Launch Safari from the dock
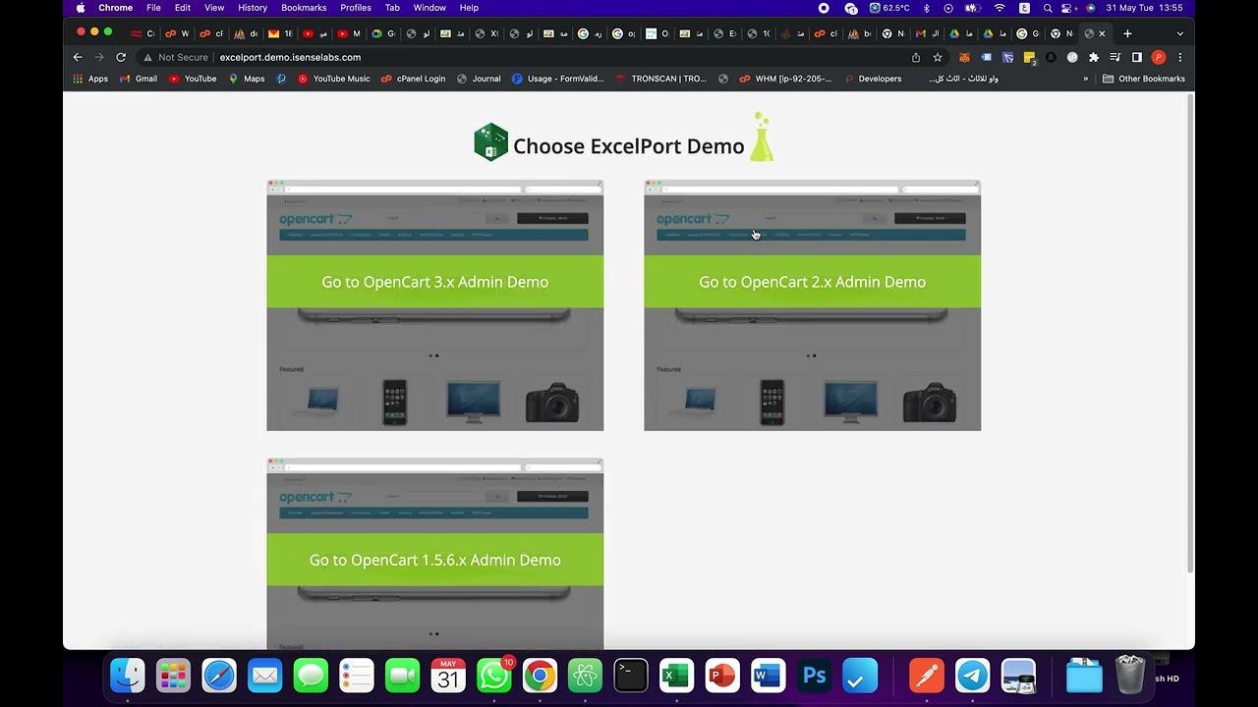 click(219, 676)
